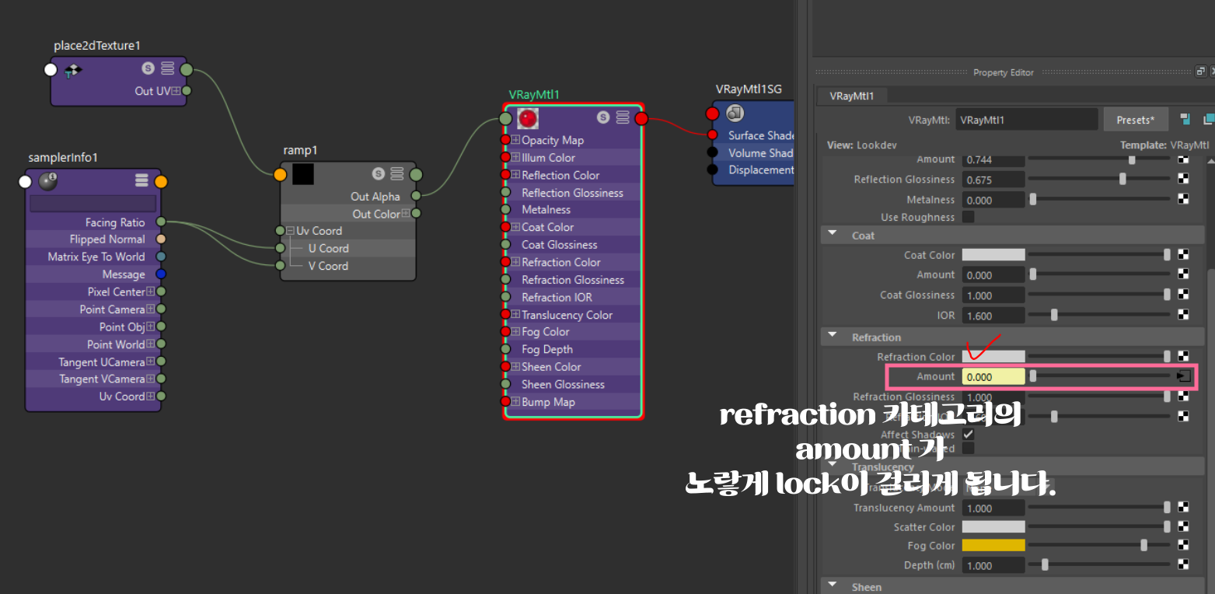
Task: Click the V Coord row on ramp1
Action: pos(348,266)
